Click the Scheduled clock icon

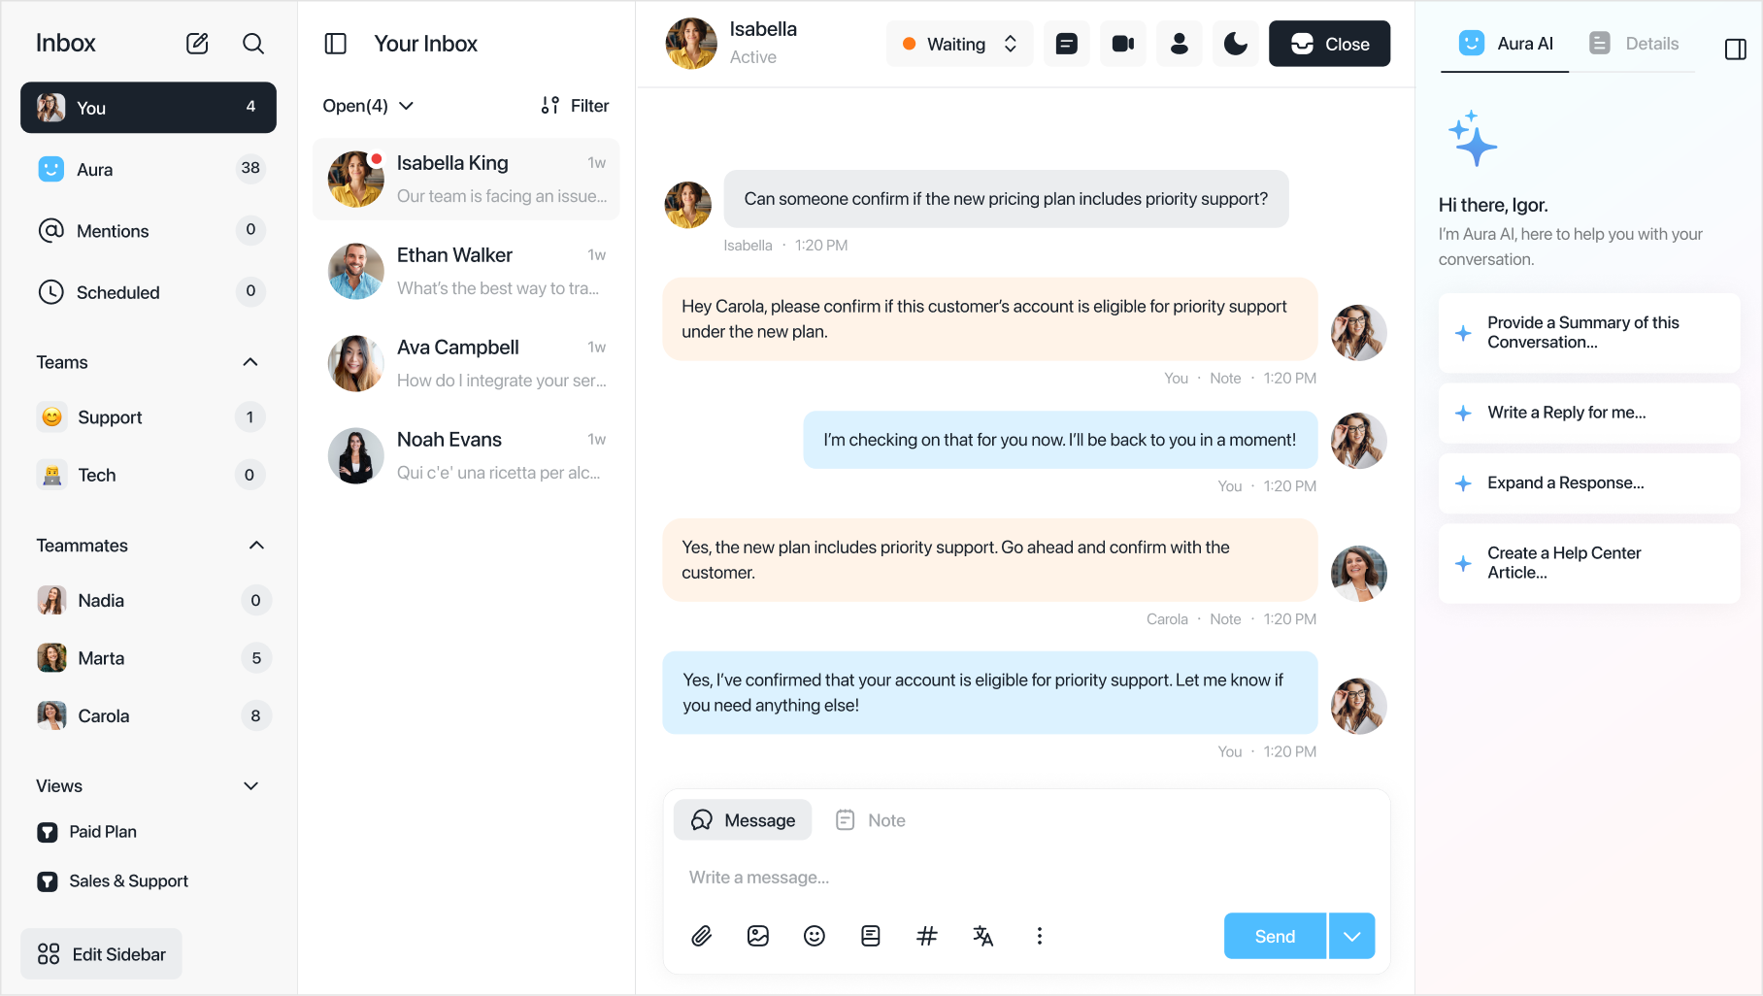coord(50,292)
